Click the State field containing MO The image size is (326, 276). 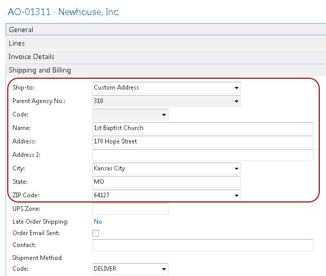coord(166,182)
